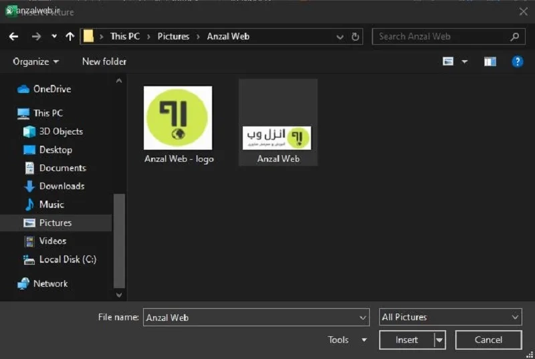Open Downloads in the sidebar
Screen dimensions: 535x359
pyautogui.click(x=62, y=186)
